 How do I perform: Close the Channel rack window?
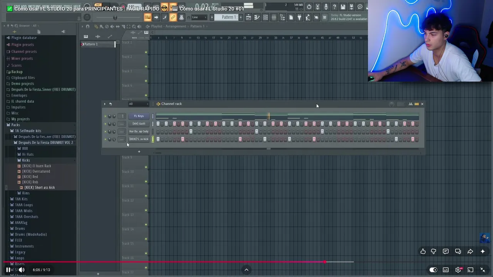click(x=422, y=104)
